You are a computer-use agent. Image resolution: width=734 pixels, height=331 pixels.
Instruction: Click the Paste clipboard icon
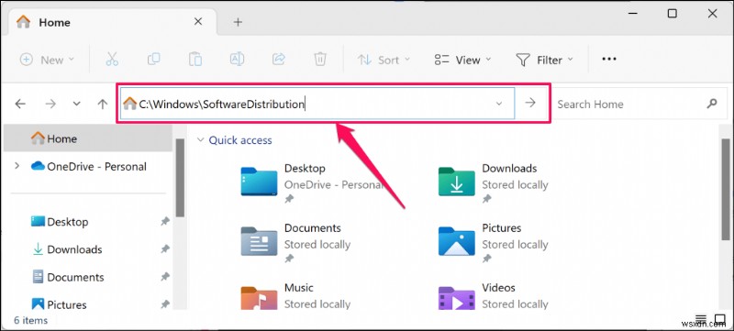(195, 60)
